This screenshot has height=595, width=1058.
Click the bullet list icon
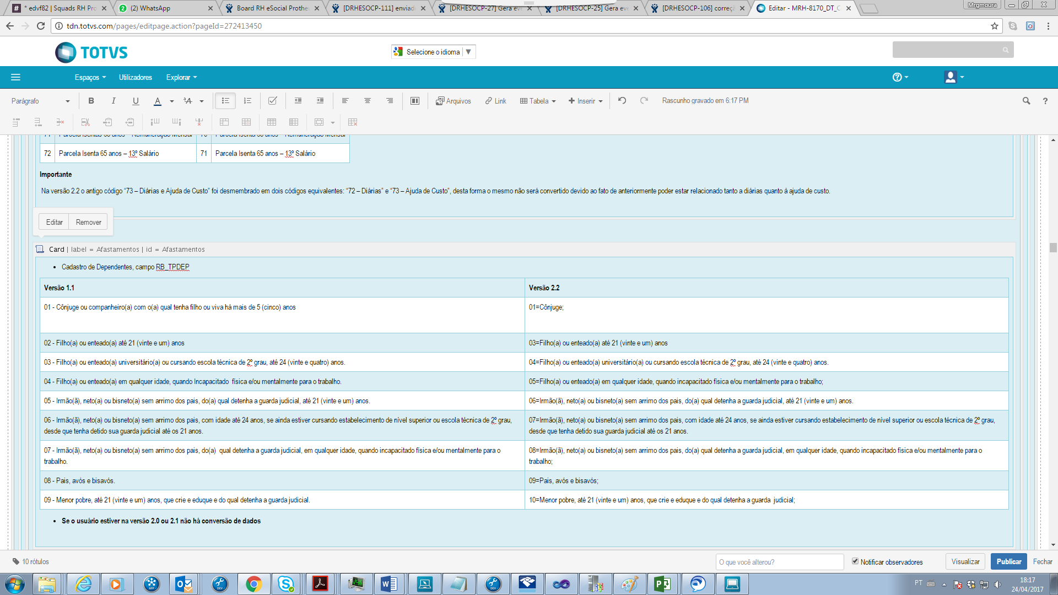[225, 101]
